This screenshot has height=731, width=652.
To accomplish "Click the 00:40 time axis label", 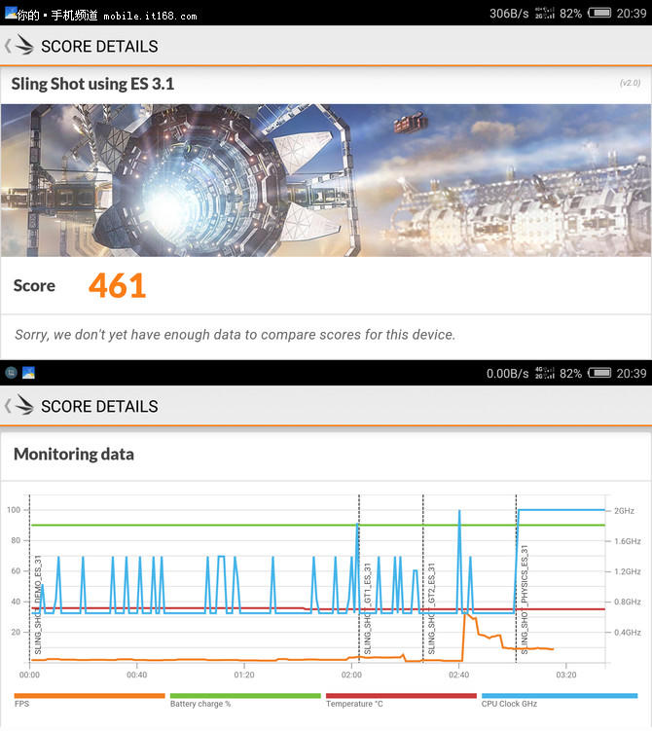I will 136,675.
